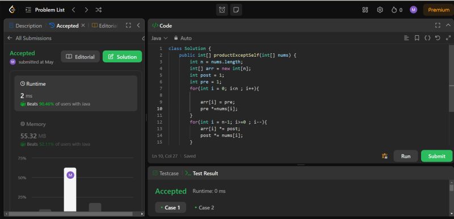Screen dimensions: 454x219
Task: Reset code with the undo arrow icon
Action: [x=438, y=38]
